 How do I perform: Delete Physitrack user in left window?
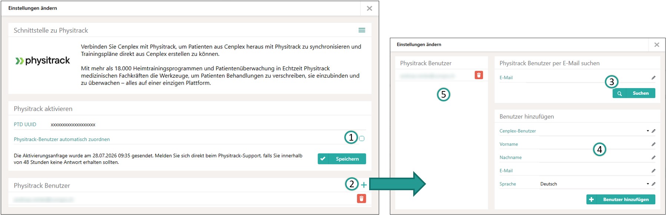(361, 199)
